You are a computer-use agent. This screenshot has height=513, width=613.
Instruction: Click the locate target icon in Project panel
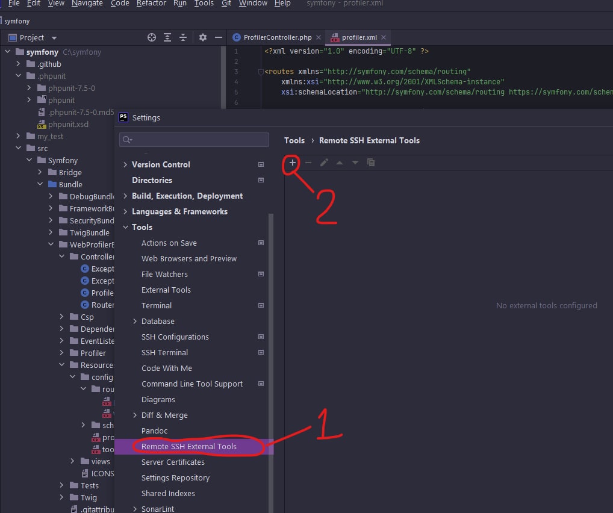pyautogui.click(x=152, y=37)
